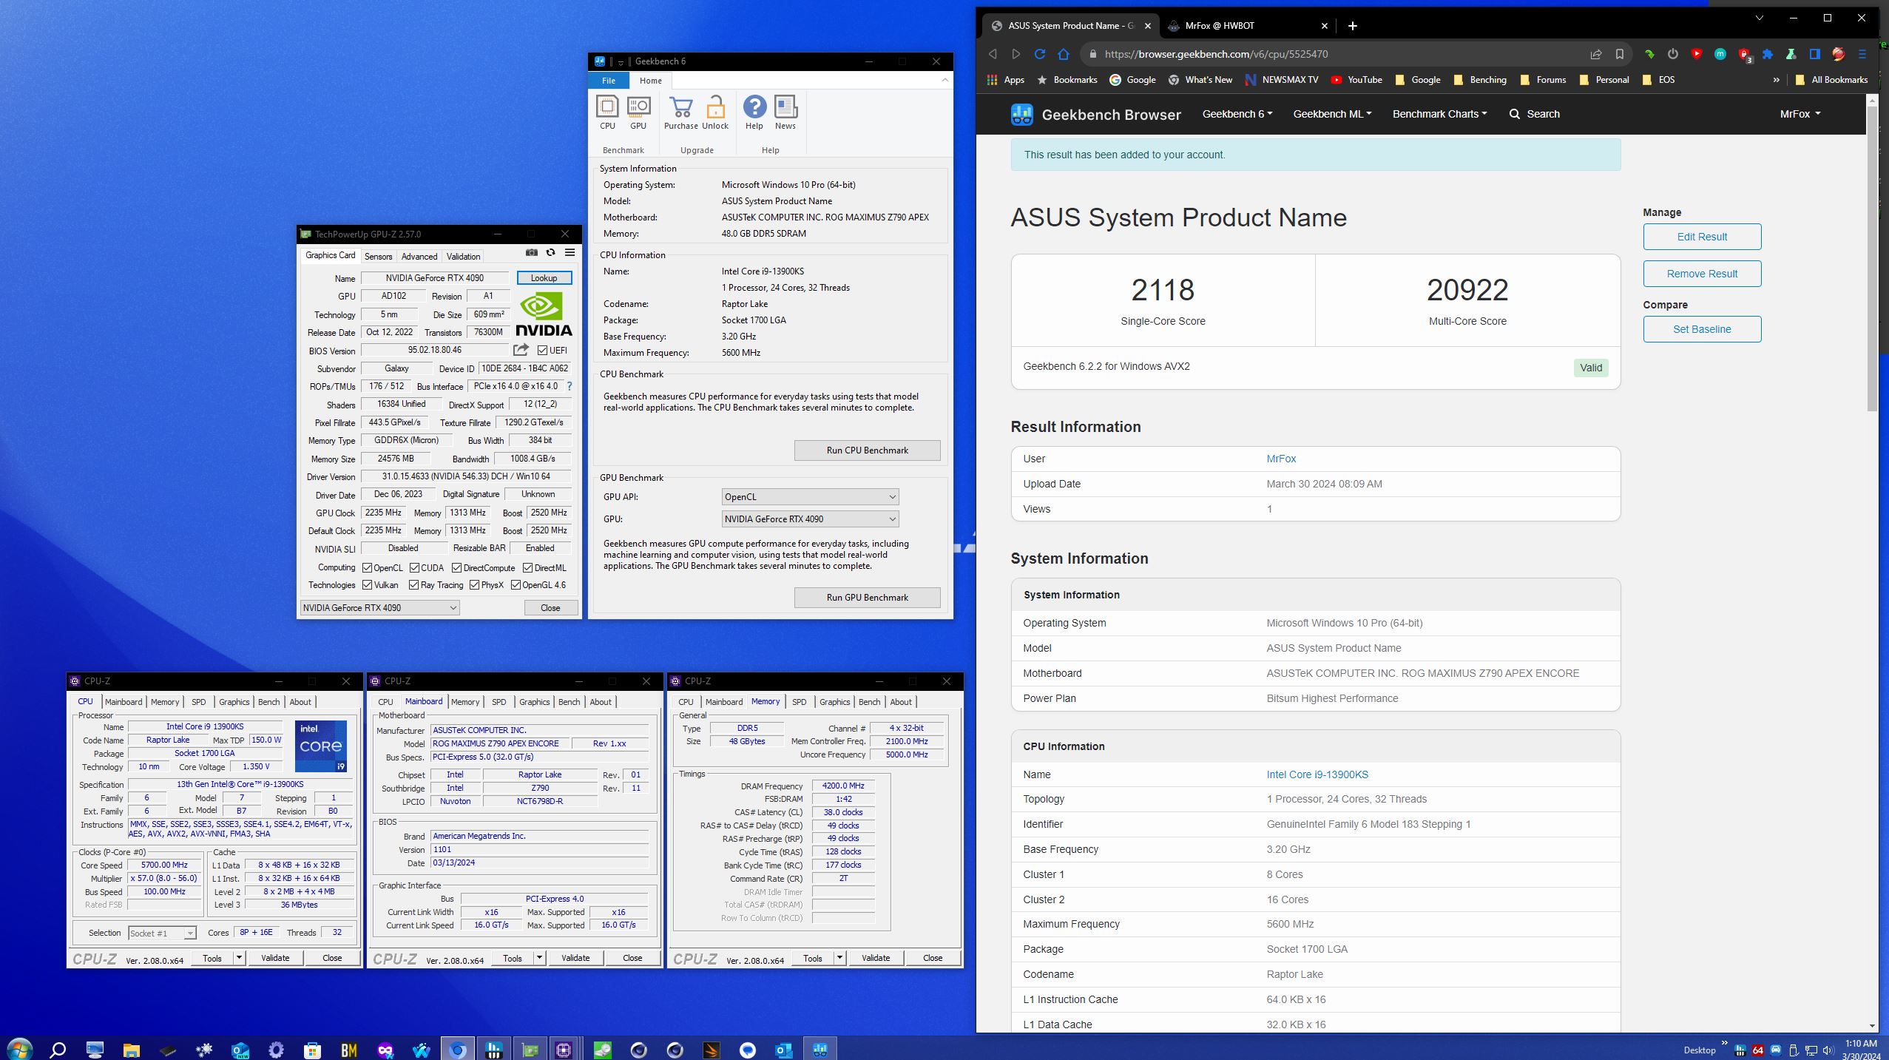Switch to the Advanced tab in GPU-Z
Image resolution: width=1889 pixels, height=1060 pixels.
point(419,257)
